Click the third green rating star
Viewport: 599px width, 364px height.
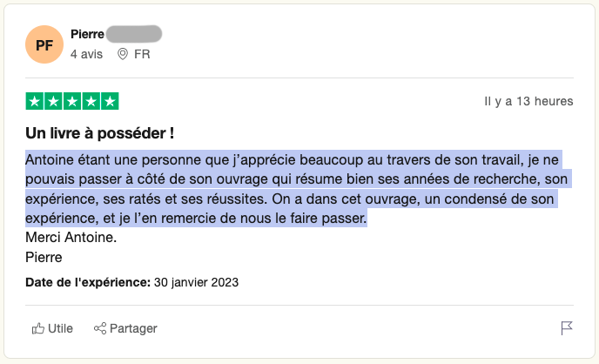tap(72, 101)
